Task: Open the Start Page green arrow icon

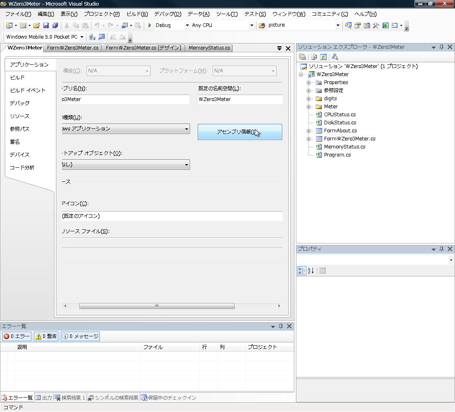Action: click(x=385, y=25)
